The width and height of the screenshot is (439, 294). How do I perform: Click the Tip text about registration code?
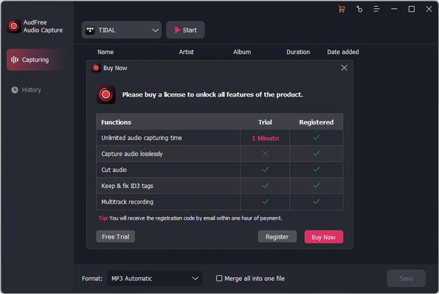point(190,218)
